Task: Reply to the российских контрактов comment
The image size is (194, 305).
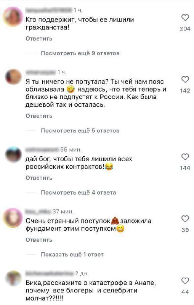Action: [39, 178]
